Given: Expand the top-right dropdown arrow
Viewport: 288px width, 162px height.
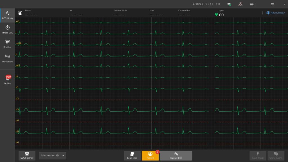Looking at the screenshot, I should (x=284, y=4).
